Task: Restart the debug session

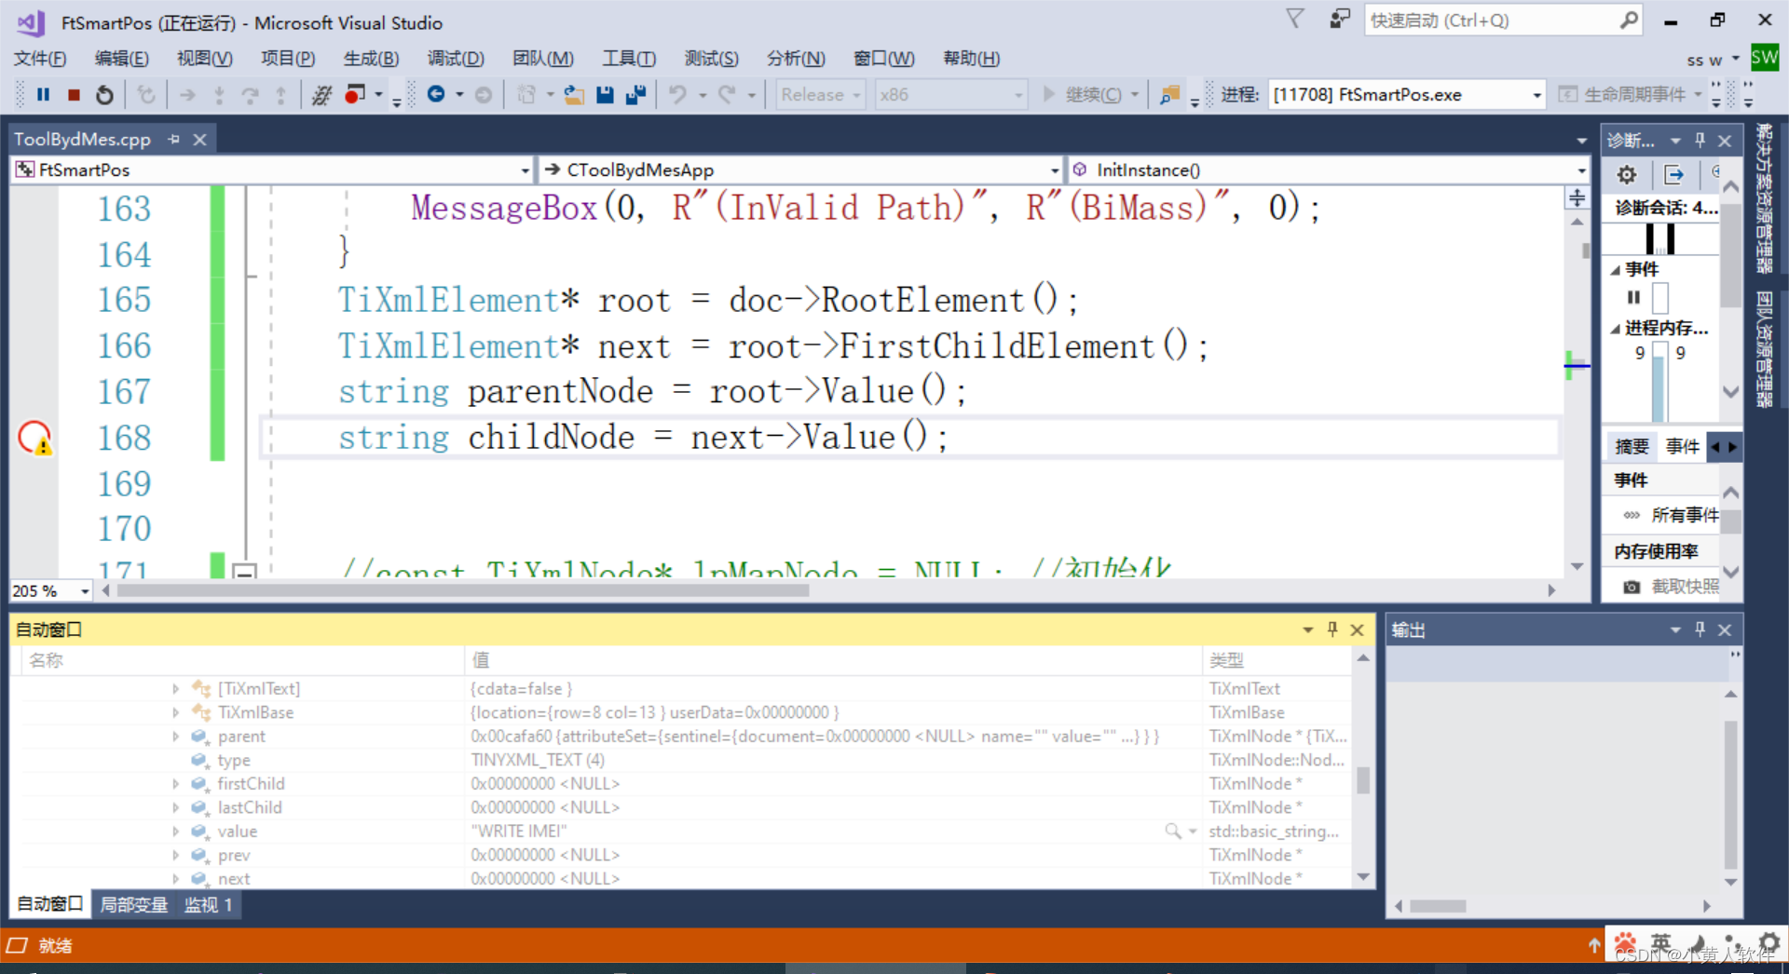Action: click(103, 94)
